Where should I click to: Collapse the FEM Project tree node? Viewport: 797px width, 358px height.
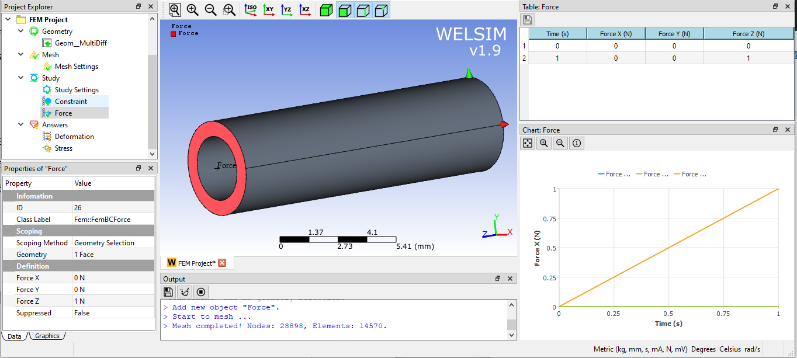click(x=9, y=19)
